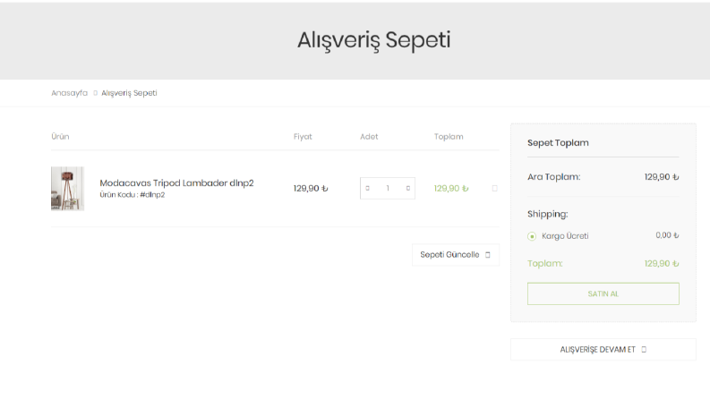Open the Modacavas Tripod Lambader product thumbnail
The width and height of the screenshot is (710, 399).
pyautogui.click(x=67, y=189)
